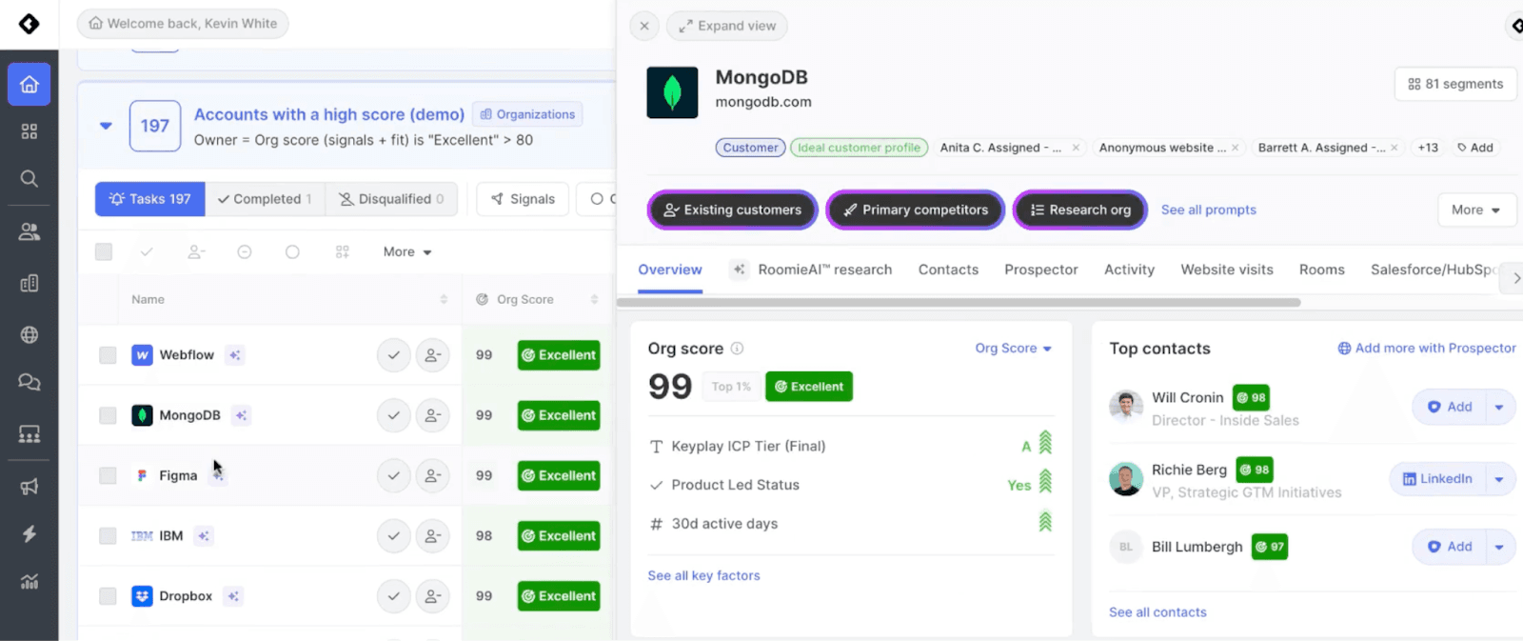The image size is (1523, 641).
Task: Click the Research org prompt button
Action: point(1080,210)
